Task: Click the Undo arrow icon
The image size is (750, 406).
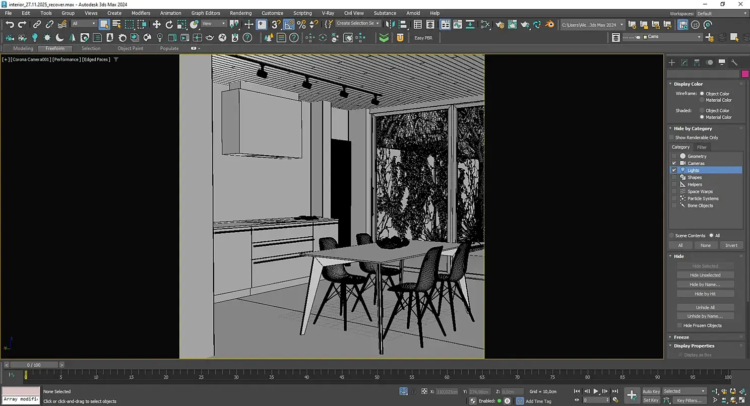Action: 10,24
